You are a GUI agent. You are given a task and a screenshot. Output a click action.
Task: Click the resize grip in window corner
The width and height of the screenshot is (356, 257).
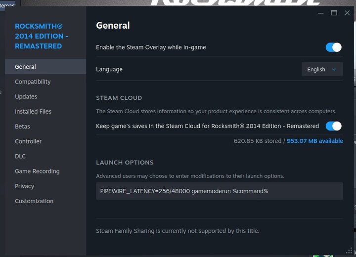coord(350,251)
